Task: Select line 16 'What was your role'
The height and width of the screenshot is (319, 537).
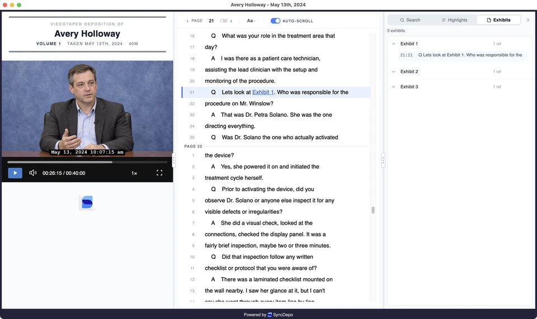Action: [x=276, y=36]
